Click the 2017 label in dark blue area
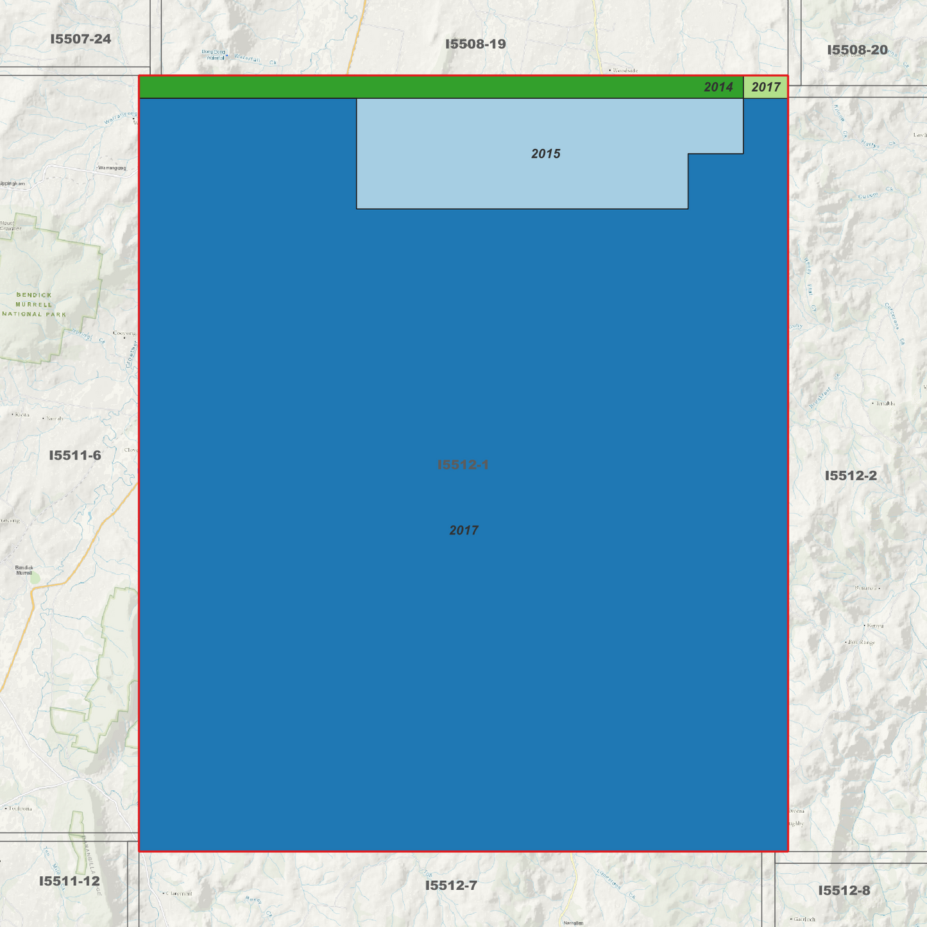This screenshot has width=927, height=927. coord(464,531)
